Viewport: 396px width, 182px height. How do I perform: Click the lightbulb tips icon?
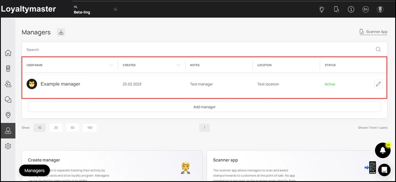pos(322,10)
